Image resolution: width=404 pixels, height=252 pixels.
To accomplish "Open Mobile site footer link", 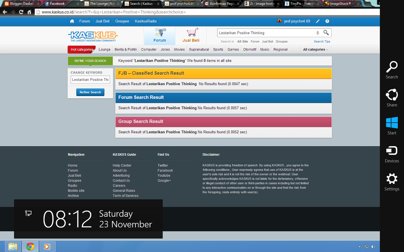I will pos(76,191).
